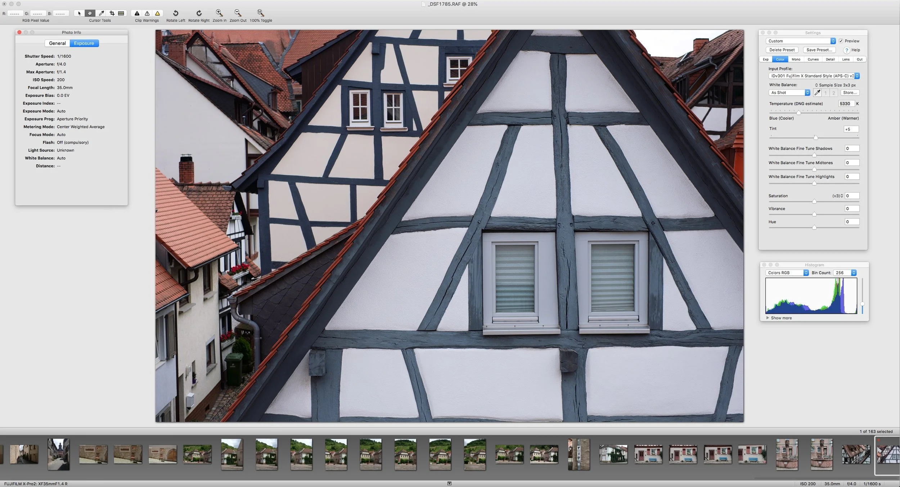Select the white balance eyedropper cursor tool
This screenshot has width=900, height=487.
point(102,13)
